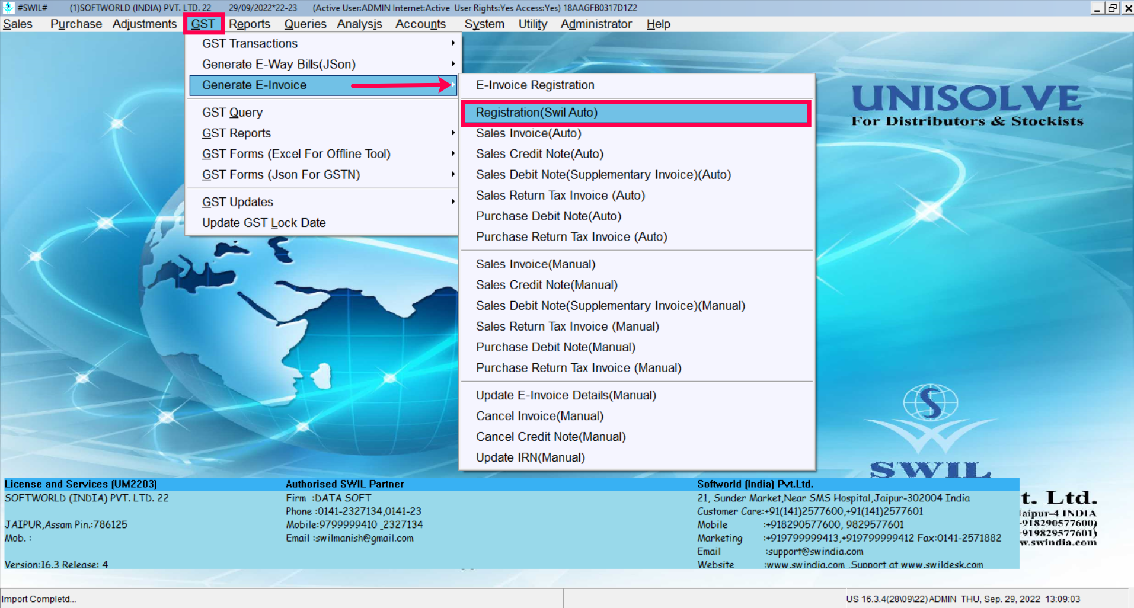Open the Purchase menu
1134x608 pixels.
pyautogui.click(x=76, y=24)
